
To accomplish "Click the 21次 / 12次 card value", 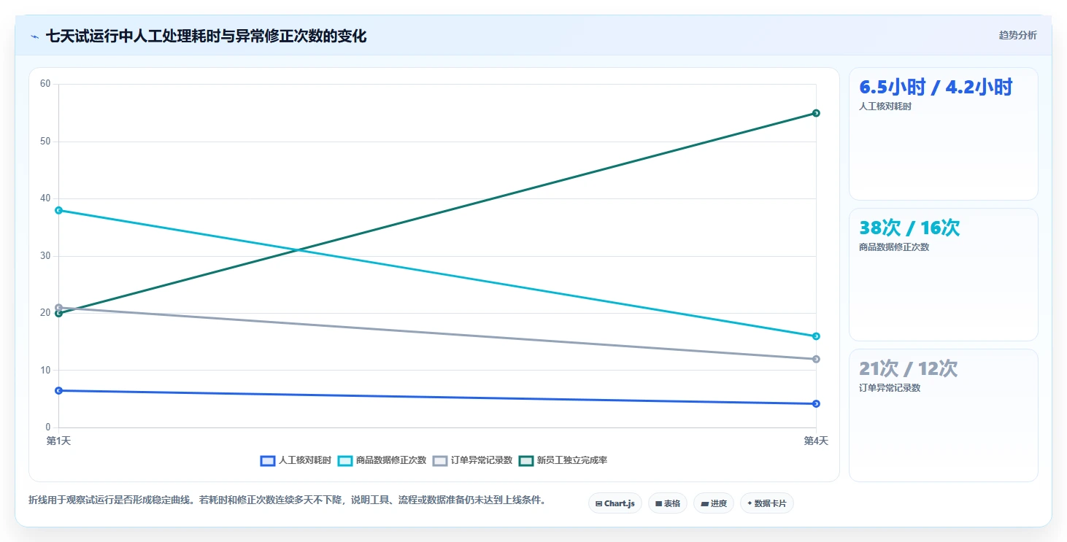I will 908,369.
